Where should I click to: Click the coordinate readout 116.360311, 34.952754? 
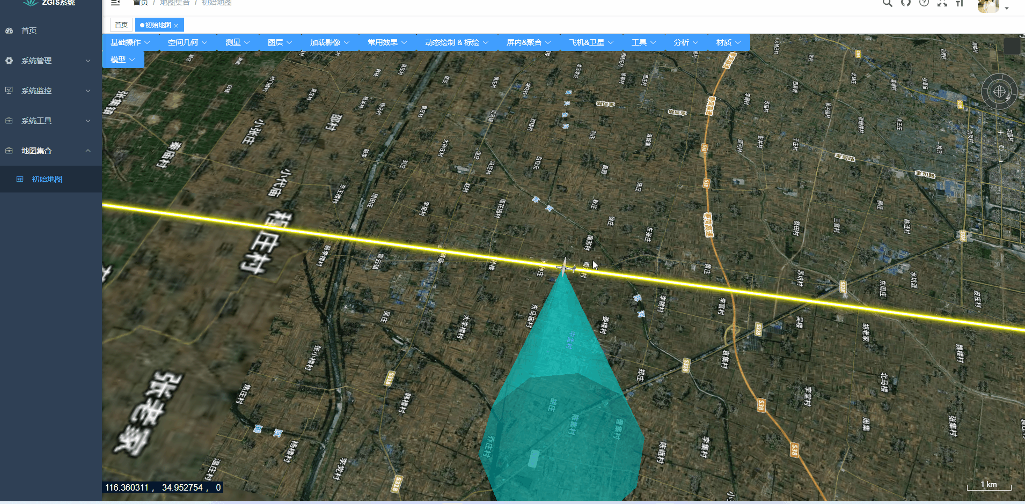click(x=162, y=487)
